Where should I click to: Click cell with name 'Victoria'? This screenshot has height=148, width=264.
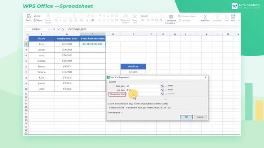point(41,72)
